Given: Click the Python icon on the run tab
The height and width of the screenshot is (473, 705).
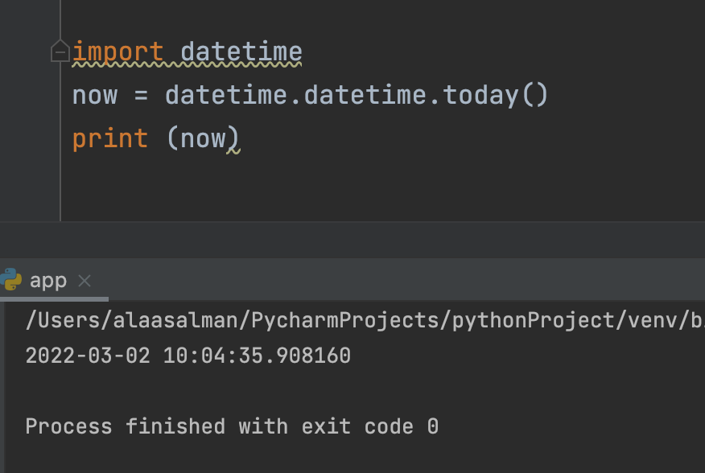Looking at the screenshot, I should (10, 280).
